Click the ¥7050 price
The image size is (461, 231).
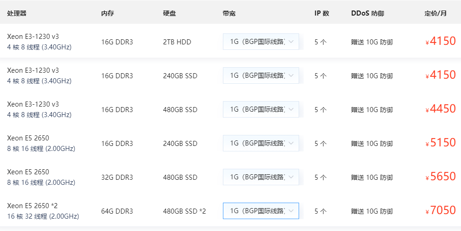tap(440, 210)
